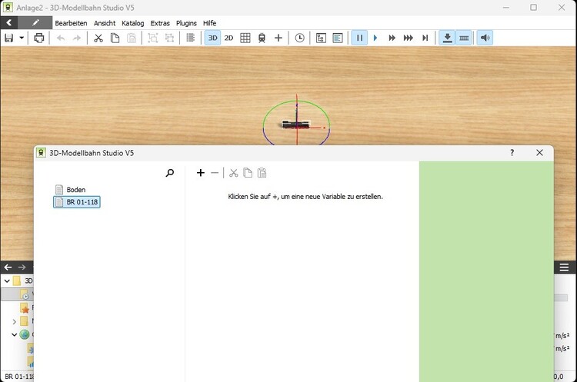The width and height of the screenshot is (577, 382).
Task: Click the dialog's scissors cut icon
Action: (234, 173)
